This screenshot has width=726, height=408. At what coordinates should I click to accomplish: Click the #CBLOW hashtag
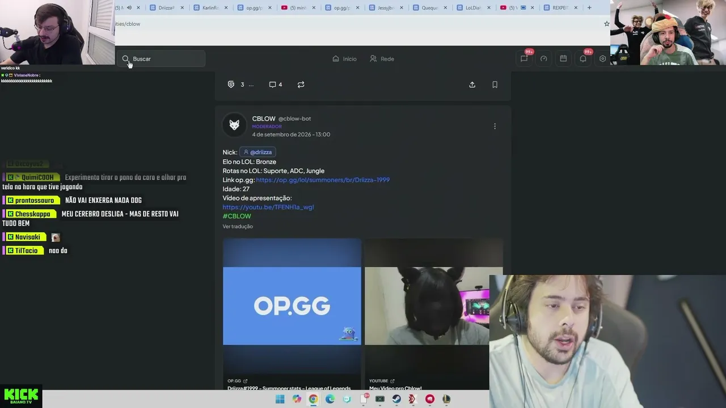[237, 216]
